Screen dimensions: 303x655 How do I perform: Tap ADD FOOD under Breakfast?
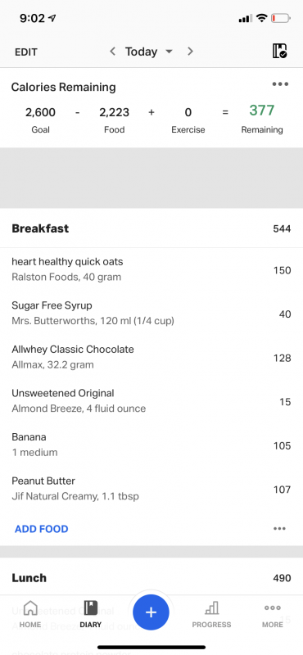42,529
